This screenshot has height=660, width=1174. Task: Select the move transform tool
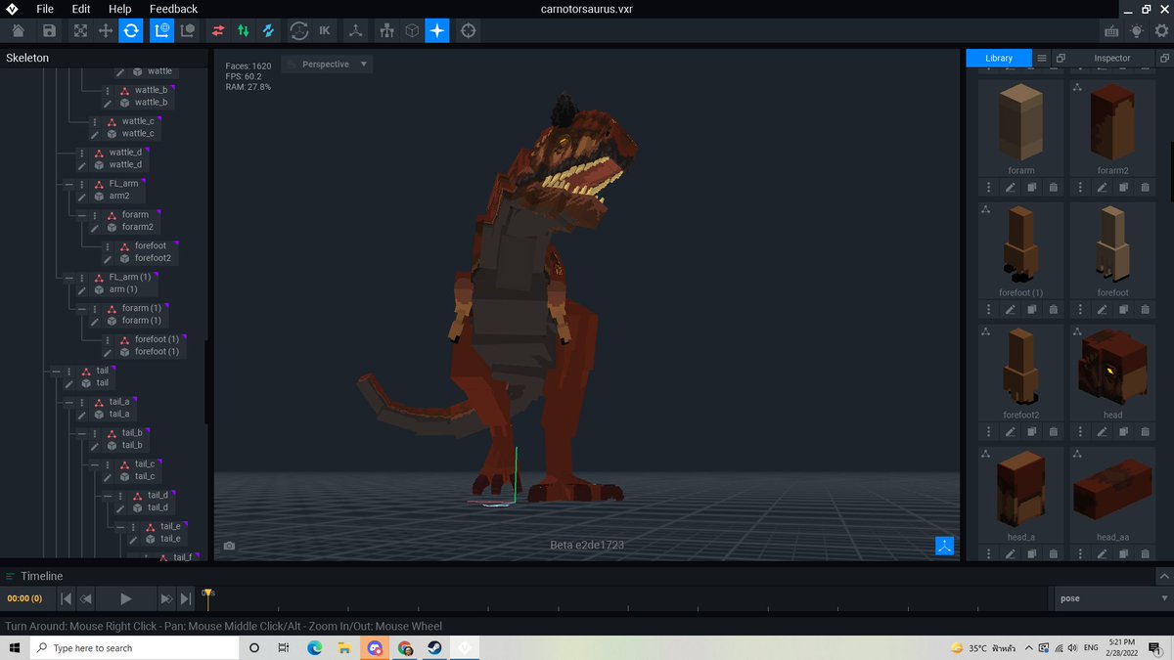pos(106,31)
